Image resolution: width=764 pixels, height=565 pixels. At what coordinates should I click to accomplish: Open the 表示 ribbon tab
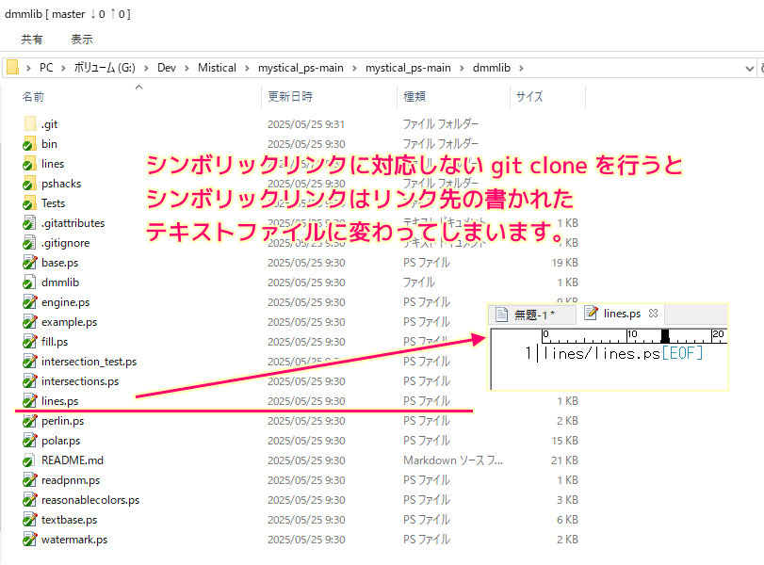(x=81, y=40)
